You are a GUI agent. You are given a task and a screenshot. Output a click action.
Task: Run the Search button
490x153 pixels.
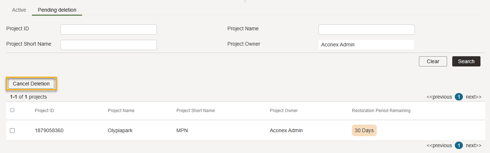466,61
